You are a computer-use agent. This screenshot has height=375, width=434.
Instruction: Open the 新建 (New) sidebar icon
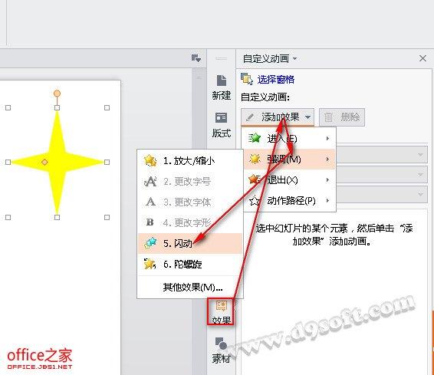222,87
